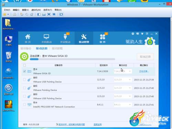Click the feedback speech-bubble icon in 驱动人生
This screenshot has width=172, height=129.
[138, 34]
